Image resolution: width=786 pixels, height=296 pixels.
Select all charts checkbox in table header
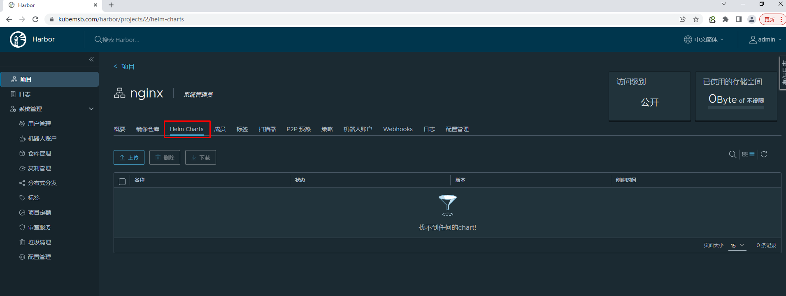pyautogui.click(x=122, y=182)
